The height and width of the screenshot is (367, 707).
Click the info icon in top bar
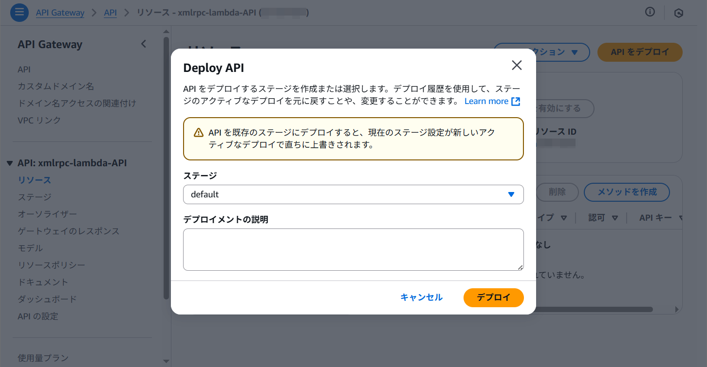[650, 13]
